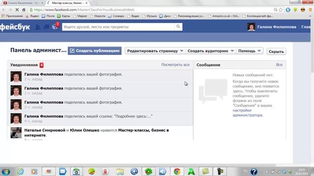The height and width of the screenshot is (176, 314).
Task: Open настройки администратора link
Action: click(x=247, y=113)
